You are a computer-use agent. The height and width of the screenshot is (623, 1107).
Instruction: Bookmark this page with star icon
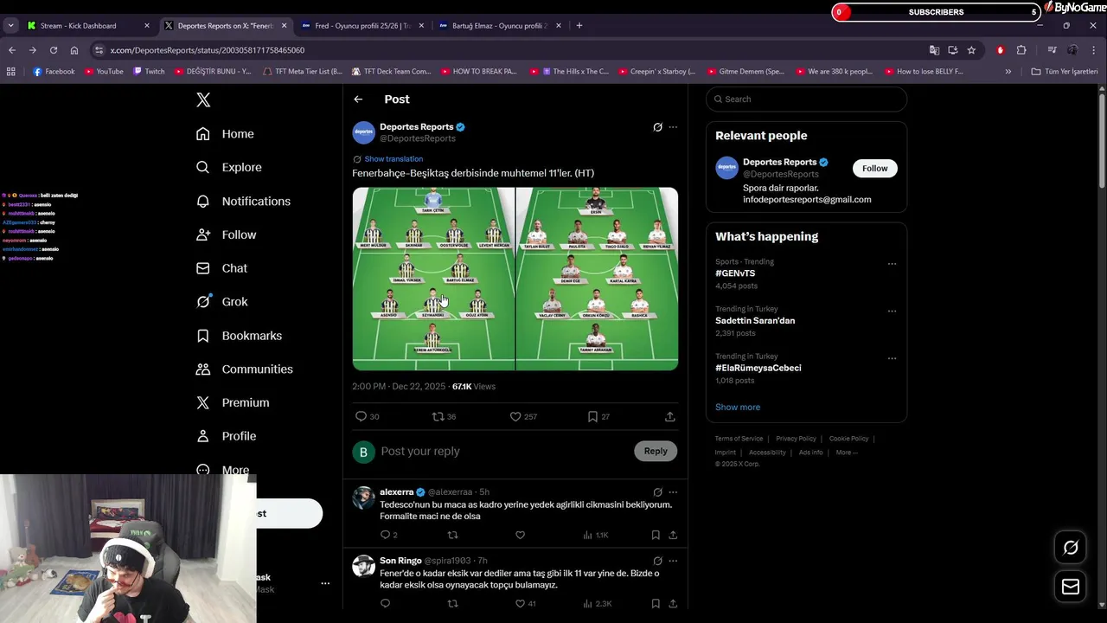[971, 50]
